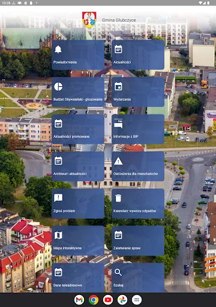Screen dimensions: 216x307
Task: Open the app drawer grid icon
Action: pos(137,300)
